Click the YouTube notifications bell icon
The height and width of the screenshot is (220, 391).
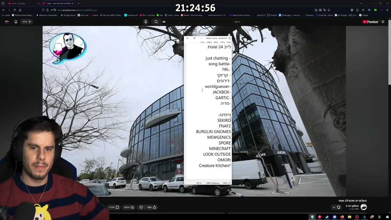[16, 22]
